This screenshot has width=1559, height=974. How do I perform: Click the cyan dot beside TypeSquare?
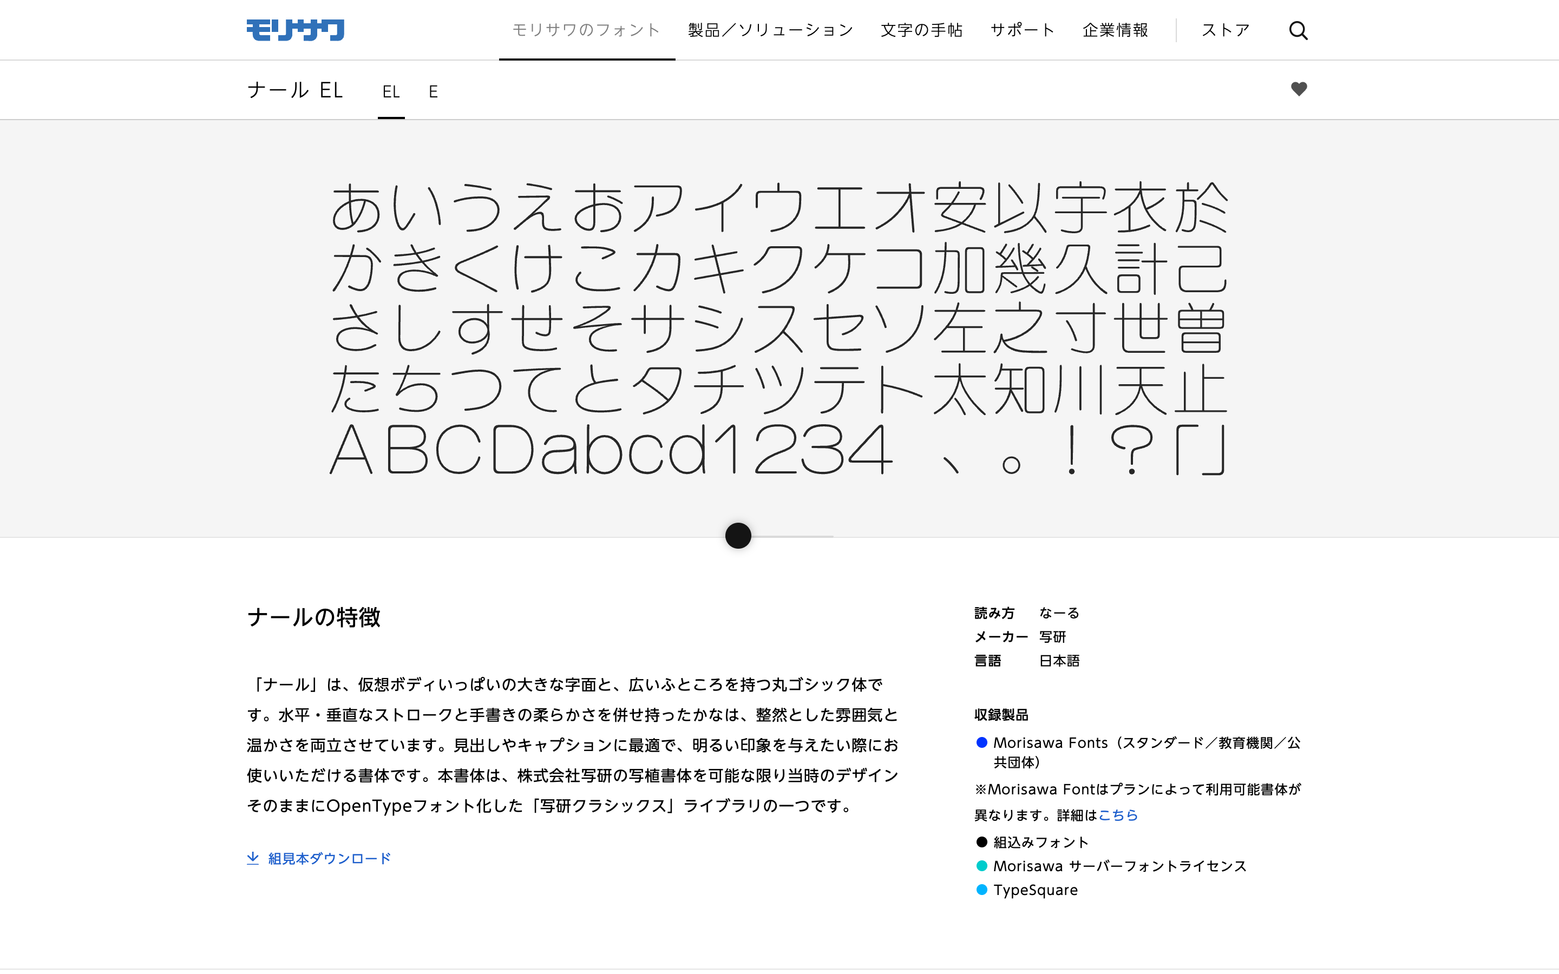click(982, 890)
